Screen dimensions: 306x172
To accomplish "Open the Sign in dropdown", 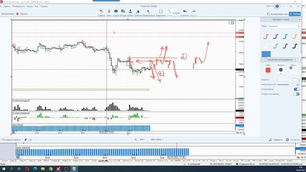I will click(x=269, y=6).
